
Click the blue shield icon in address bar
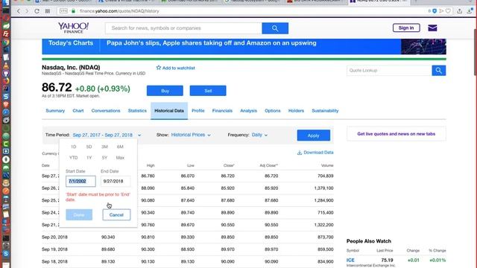tap(435, 11)
